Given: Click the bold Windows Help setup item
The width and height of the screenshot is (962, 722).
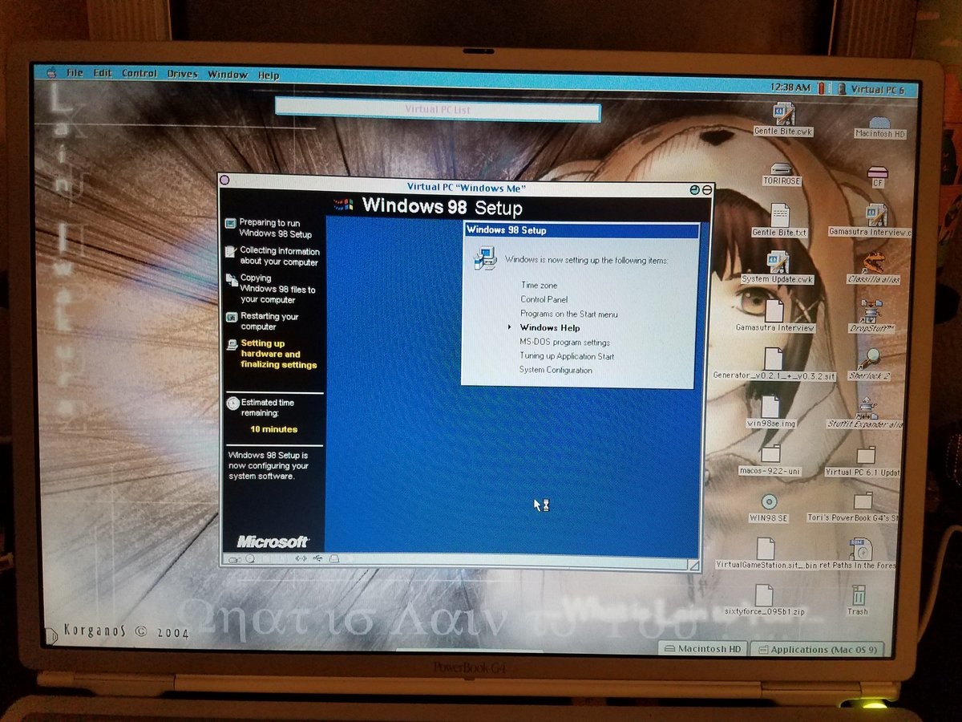Looking at the screenshot, I should coord(550,327).
